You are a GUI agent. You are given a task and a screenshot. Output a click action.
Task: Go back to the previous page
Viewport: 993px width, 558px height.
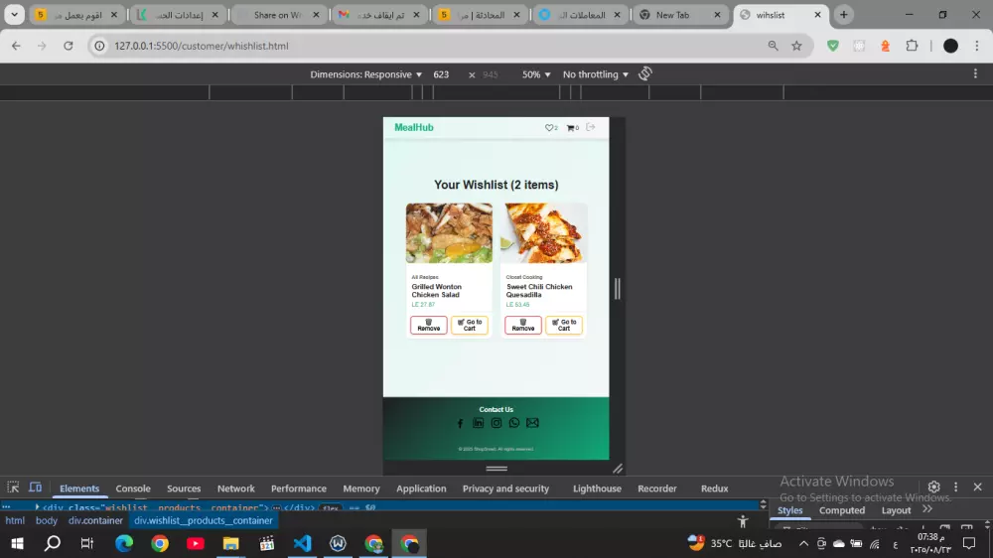16,46
